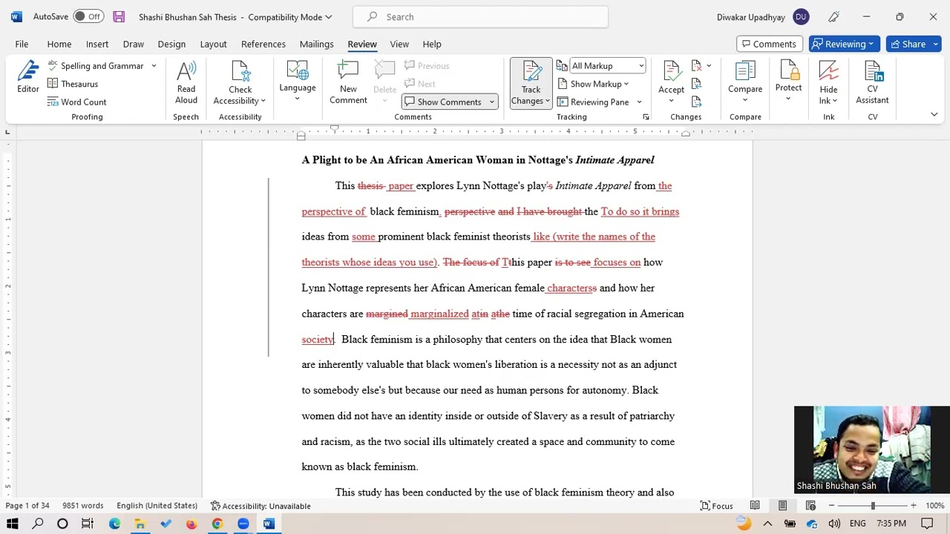Open the CV Assistant
Viewport: 950px width, 534px height.
872,82
